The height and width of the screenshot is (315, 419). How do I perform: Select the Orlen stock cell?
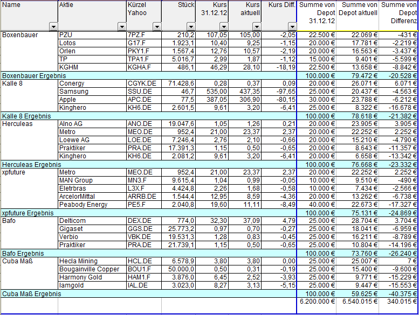pos(92,51)
